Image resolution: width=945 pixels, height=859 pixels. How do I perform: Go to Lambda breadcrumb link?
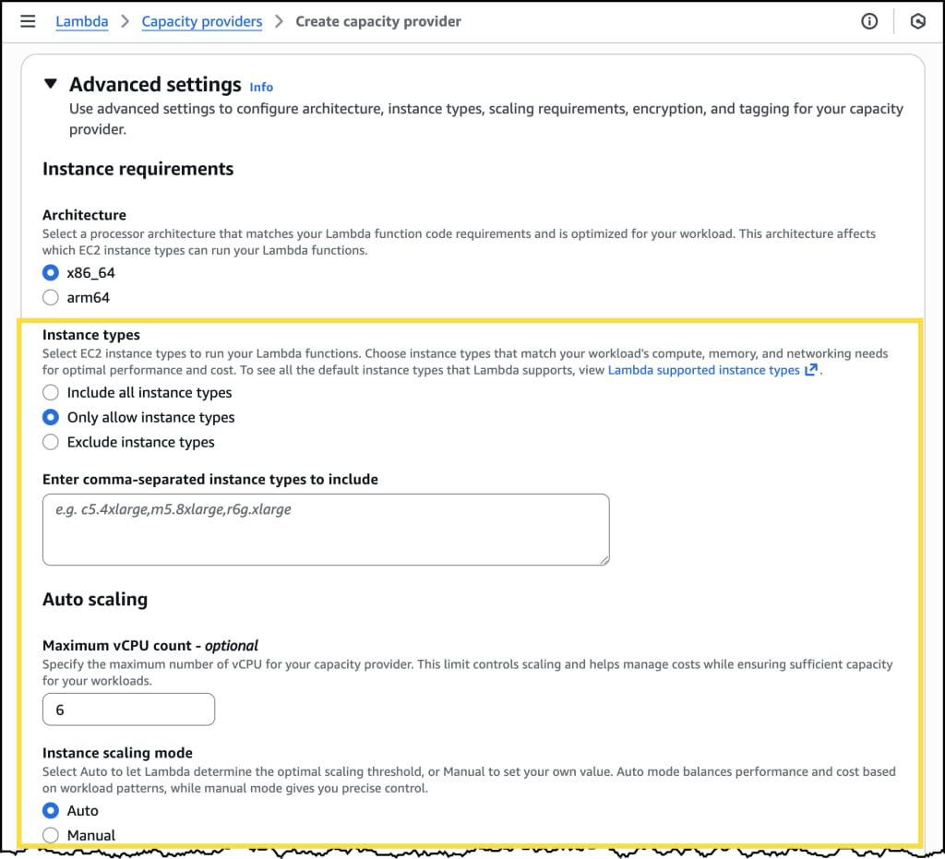pyautogui.click(x=82, y=21)
